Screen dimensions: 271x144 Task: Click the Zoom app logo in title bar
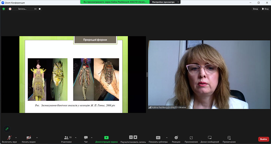pos(3,3)
